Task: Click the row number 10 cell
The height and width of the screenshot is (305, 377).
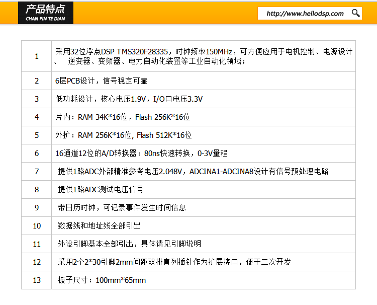Action: tap(37, 226)
